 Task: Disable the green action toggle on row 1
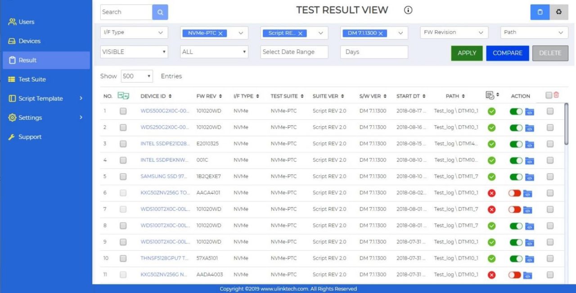pos(516,111)
